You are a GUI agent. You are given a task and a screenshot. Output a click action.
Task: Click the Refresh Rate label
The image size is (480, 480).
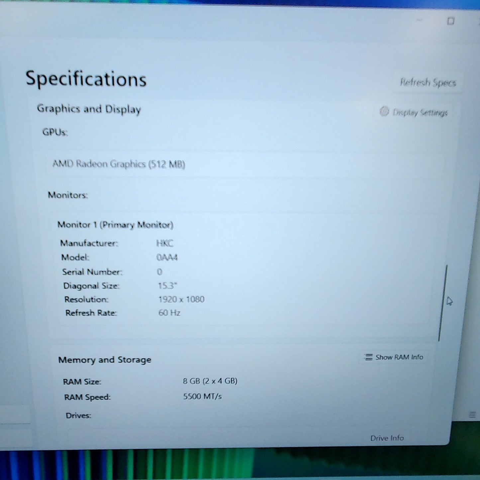91,313
